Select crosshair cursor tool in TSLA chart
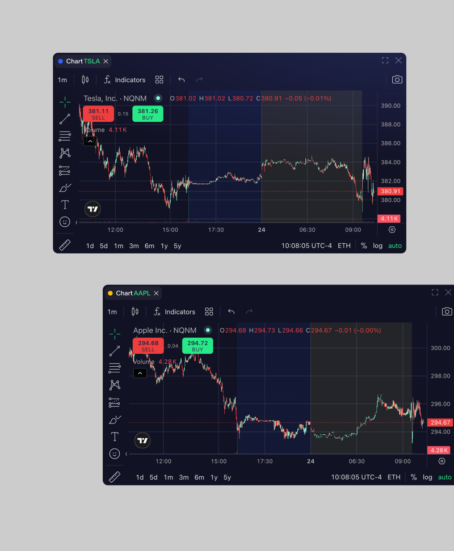Viewport: 454px width, 551px height. pyautogui.click(x=65, y=102)
